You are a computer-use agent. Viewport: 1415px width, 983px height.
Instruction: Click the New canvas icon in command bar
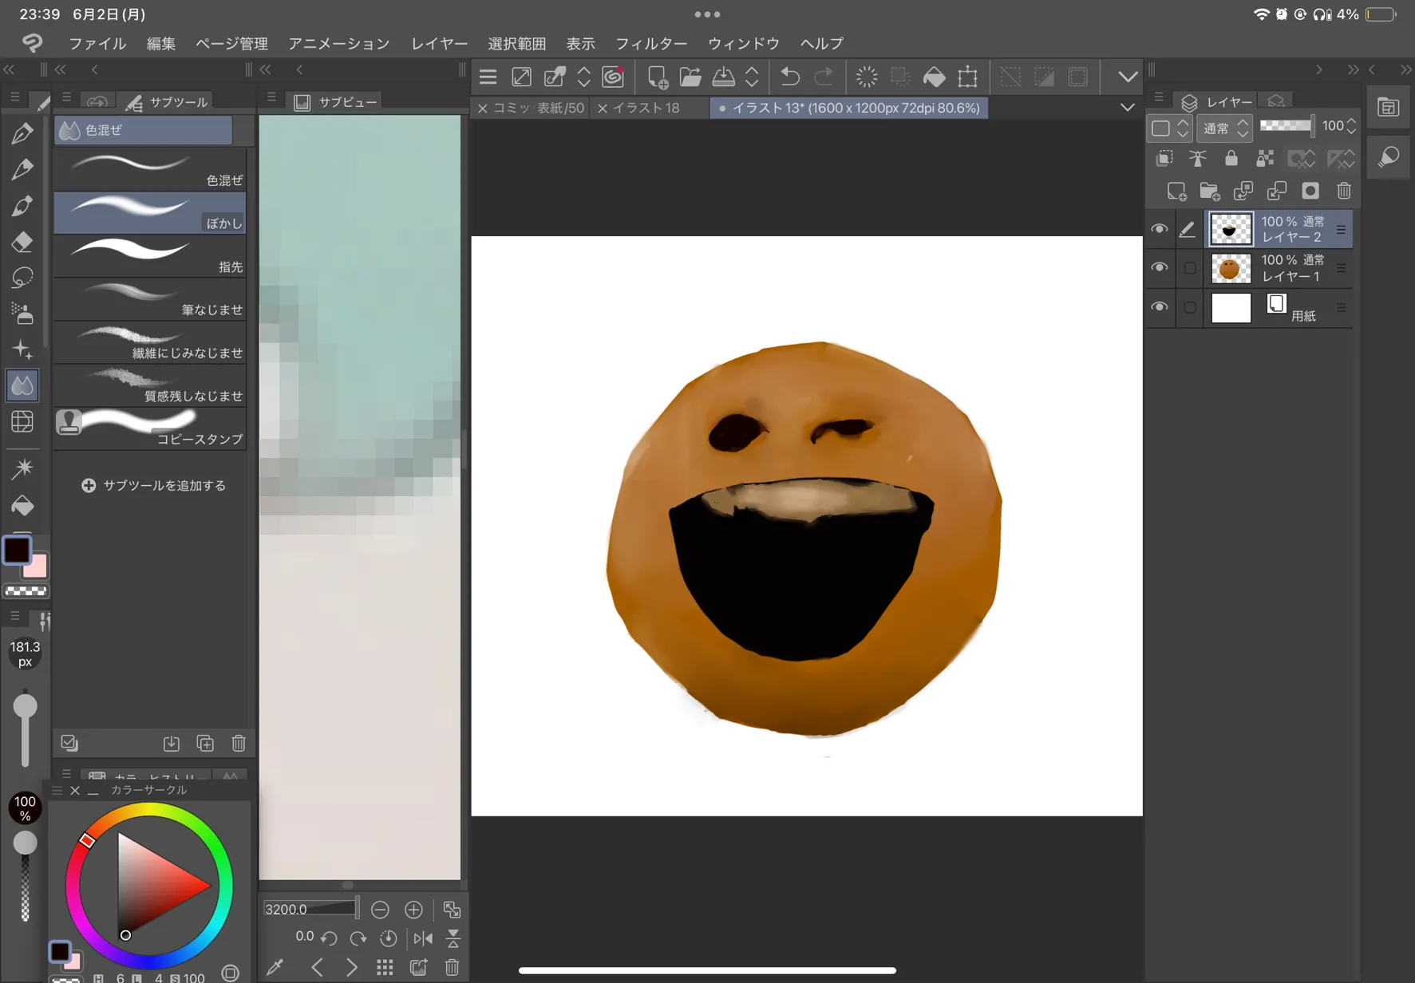click(x=657, y=77)
